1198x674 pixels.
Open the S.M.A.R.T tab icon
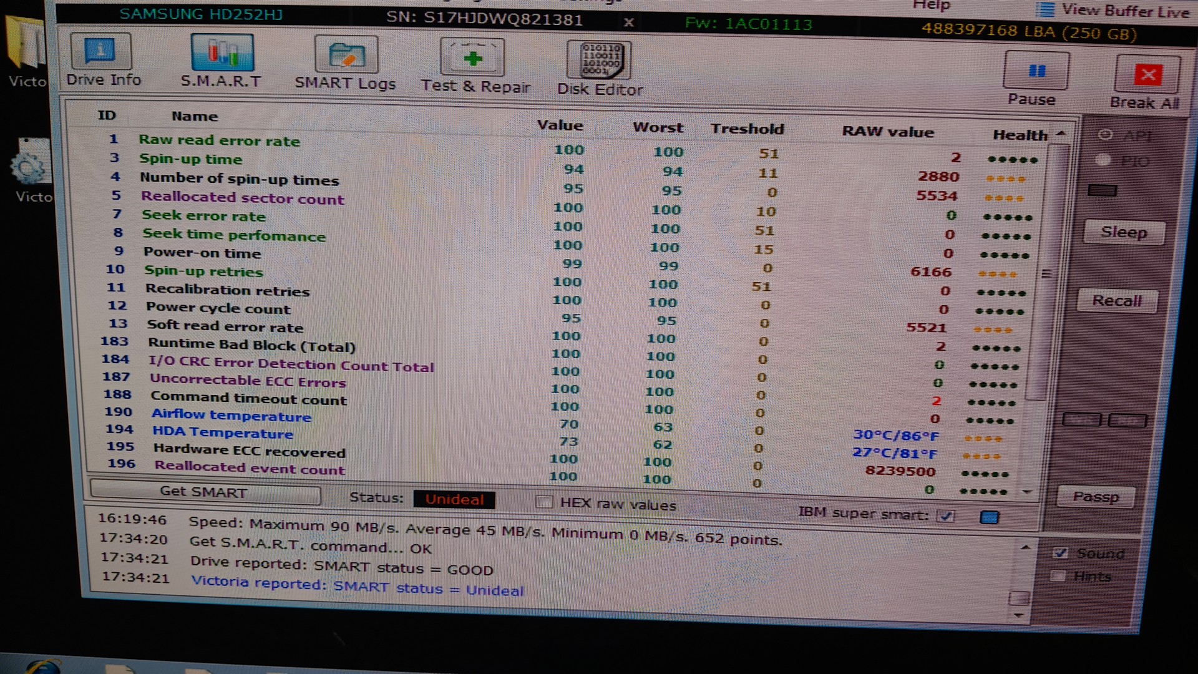[x=222, y=61]
